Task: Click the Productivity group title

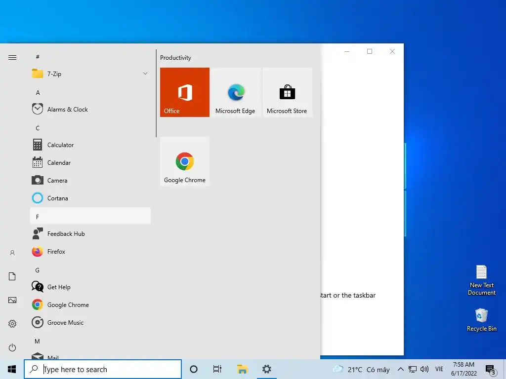Action: (x=175, y=58)
